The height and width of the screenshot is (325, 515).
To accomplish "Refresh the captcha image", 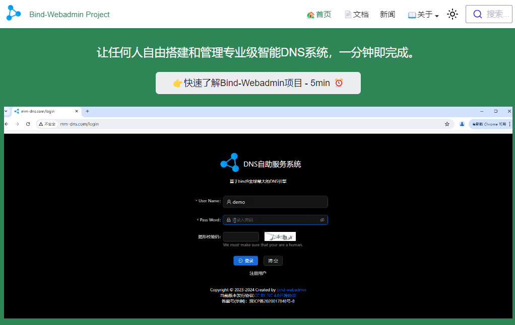I will [280, 236].
